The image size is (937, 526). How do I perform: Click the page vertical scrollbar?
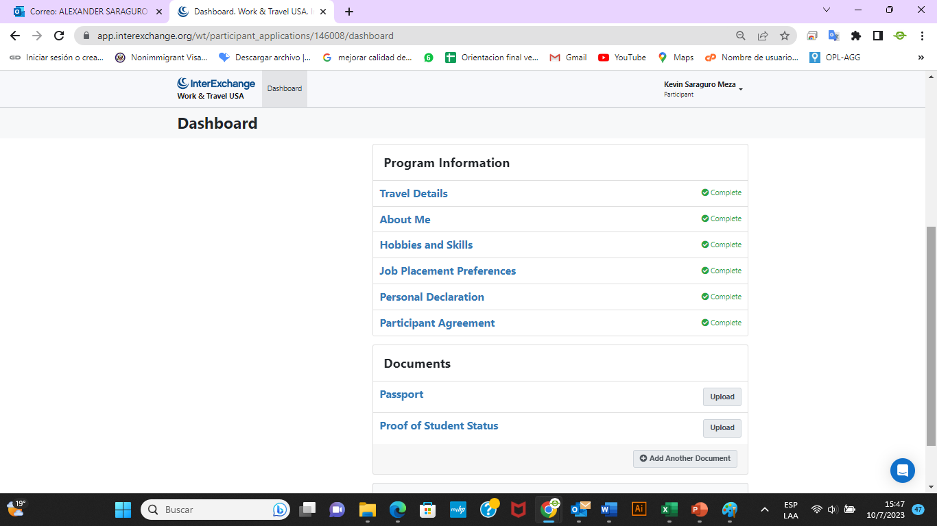click(x=931, y=336)
